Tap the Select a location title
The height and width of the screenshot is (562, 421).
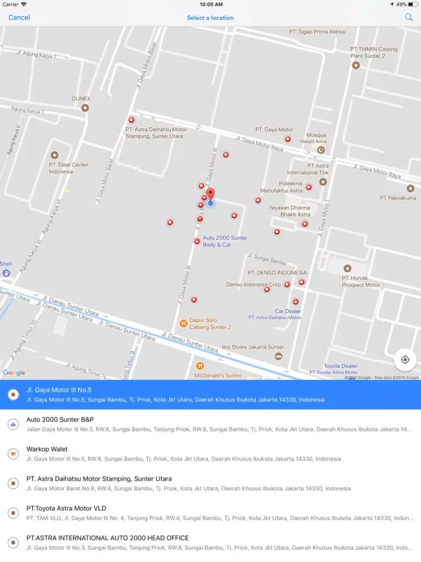(x=210, y=17)
